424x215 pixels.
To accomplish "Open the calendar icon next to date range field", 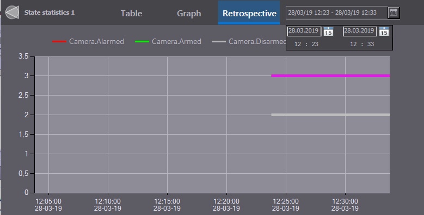I will click(394, 12).
